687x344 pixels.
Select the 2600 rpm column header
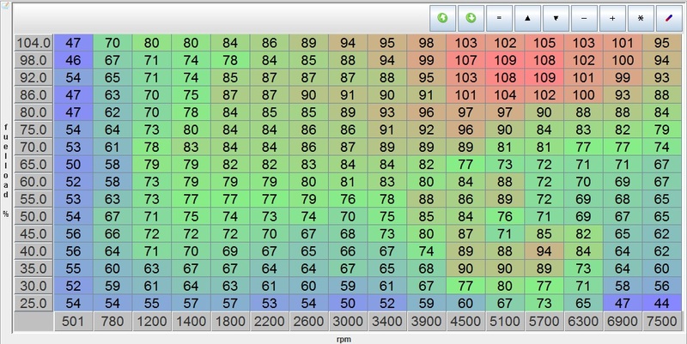[x=308, y=322]
